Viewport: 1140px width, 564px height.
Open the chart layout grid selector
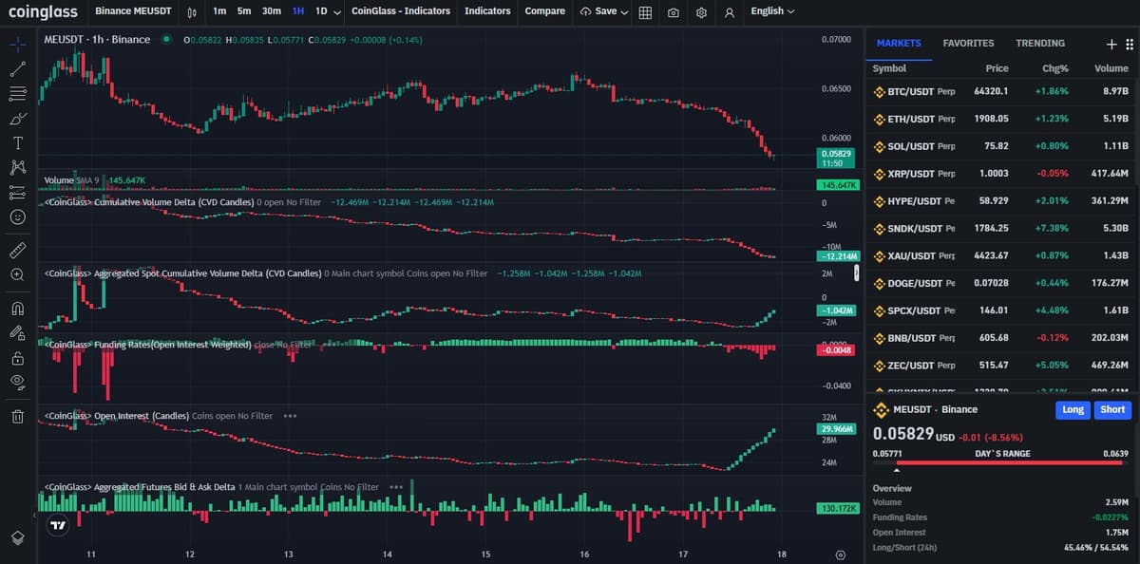point(645,12)
